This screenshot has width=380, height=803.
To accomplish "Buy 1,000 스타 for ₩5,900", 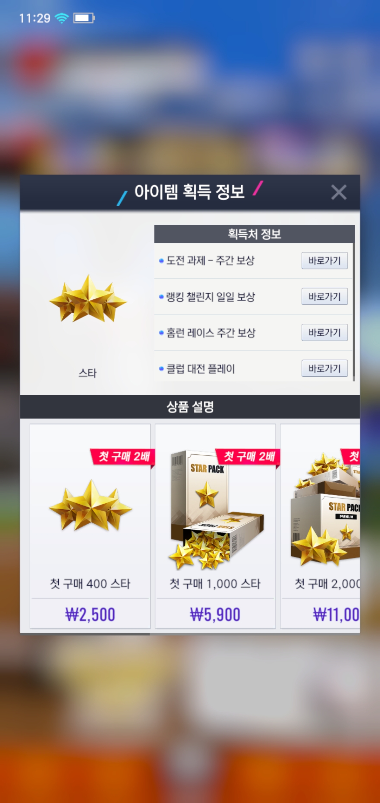I will pyautogui.click(x=215, y=615).
